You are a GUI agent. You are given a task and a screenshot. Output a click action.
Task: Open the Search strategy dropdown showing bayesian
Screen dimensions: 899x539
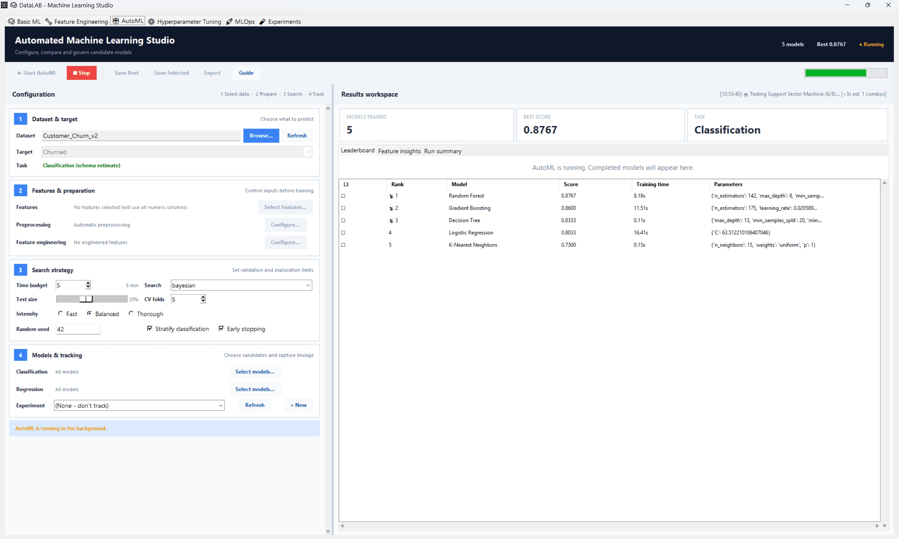click(x=241, y=285)
